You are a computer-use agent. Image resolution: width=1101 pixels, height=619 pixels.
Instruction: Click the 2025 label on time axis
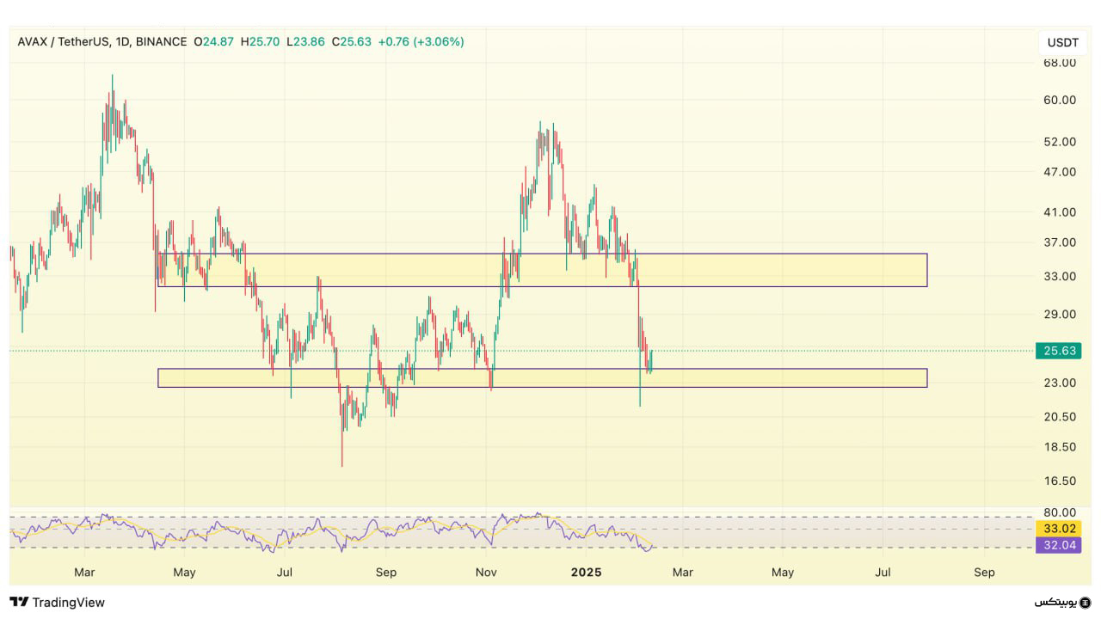tap(587, 572)
